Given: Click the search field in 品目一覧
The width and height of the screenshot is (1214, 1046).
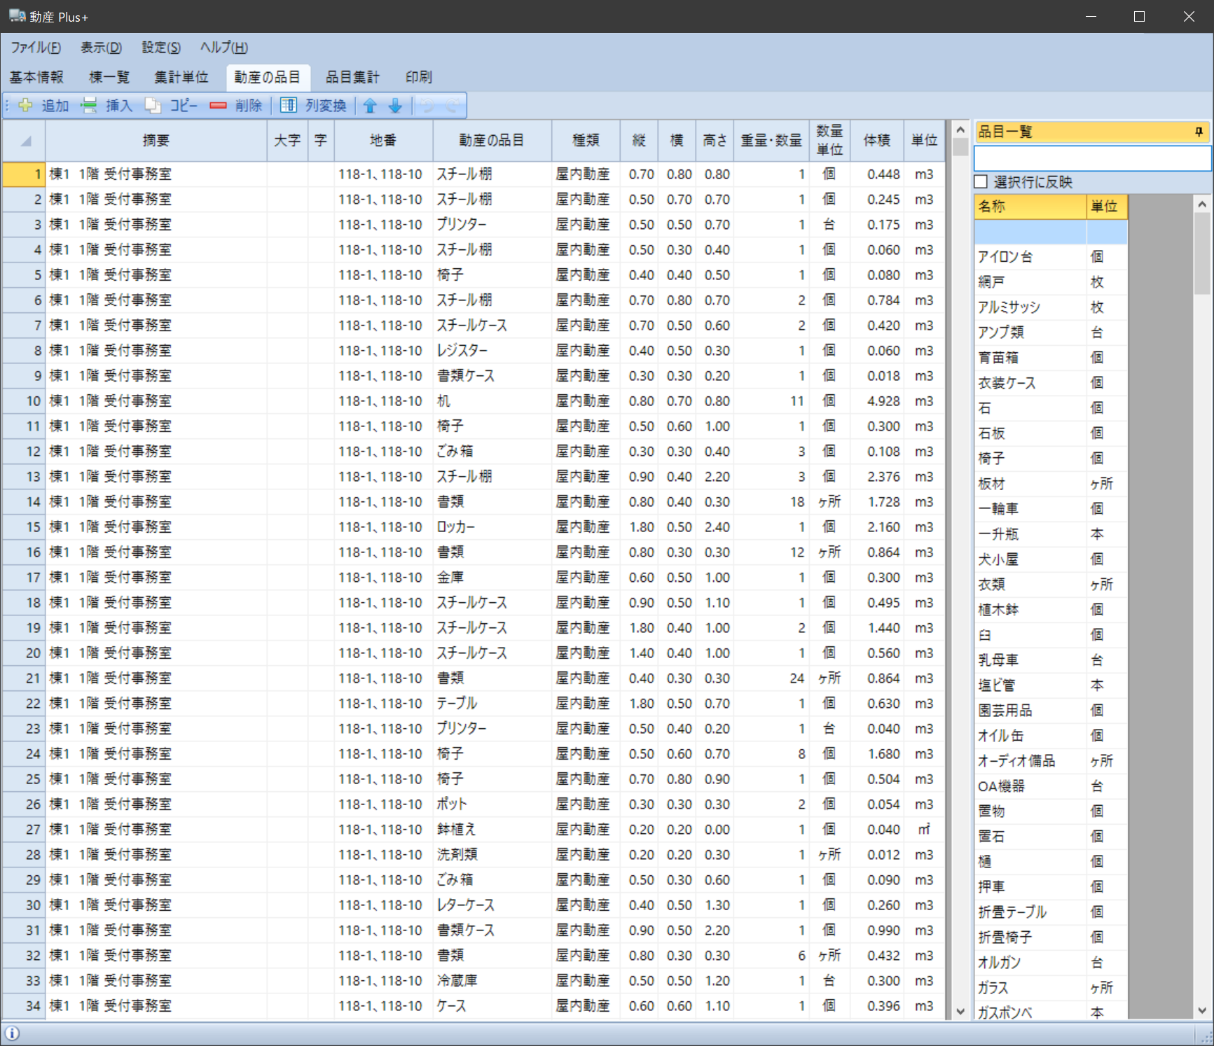Looking at the screenshot, I should click(x=1092, y=158).
